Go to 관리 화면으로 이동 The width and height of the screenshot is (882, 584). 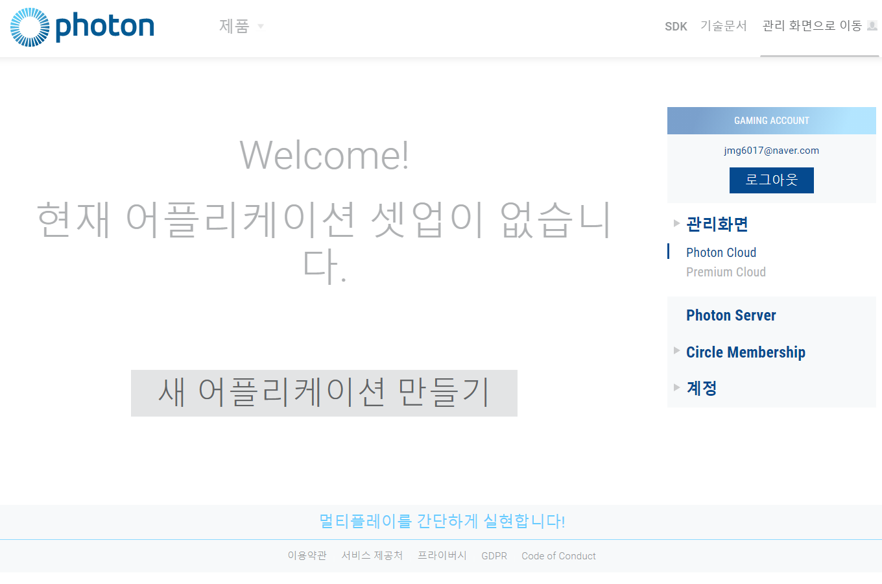click(812, 26)
